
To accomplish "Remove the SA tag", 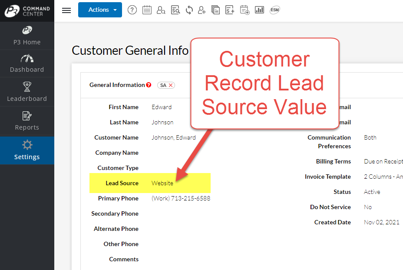I will [170, 85].
